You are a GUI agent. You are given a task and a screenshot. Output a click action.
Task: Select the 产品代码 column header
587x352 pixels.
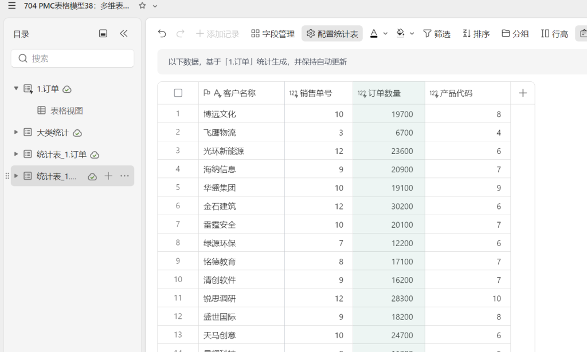click(468, 93)
